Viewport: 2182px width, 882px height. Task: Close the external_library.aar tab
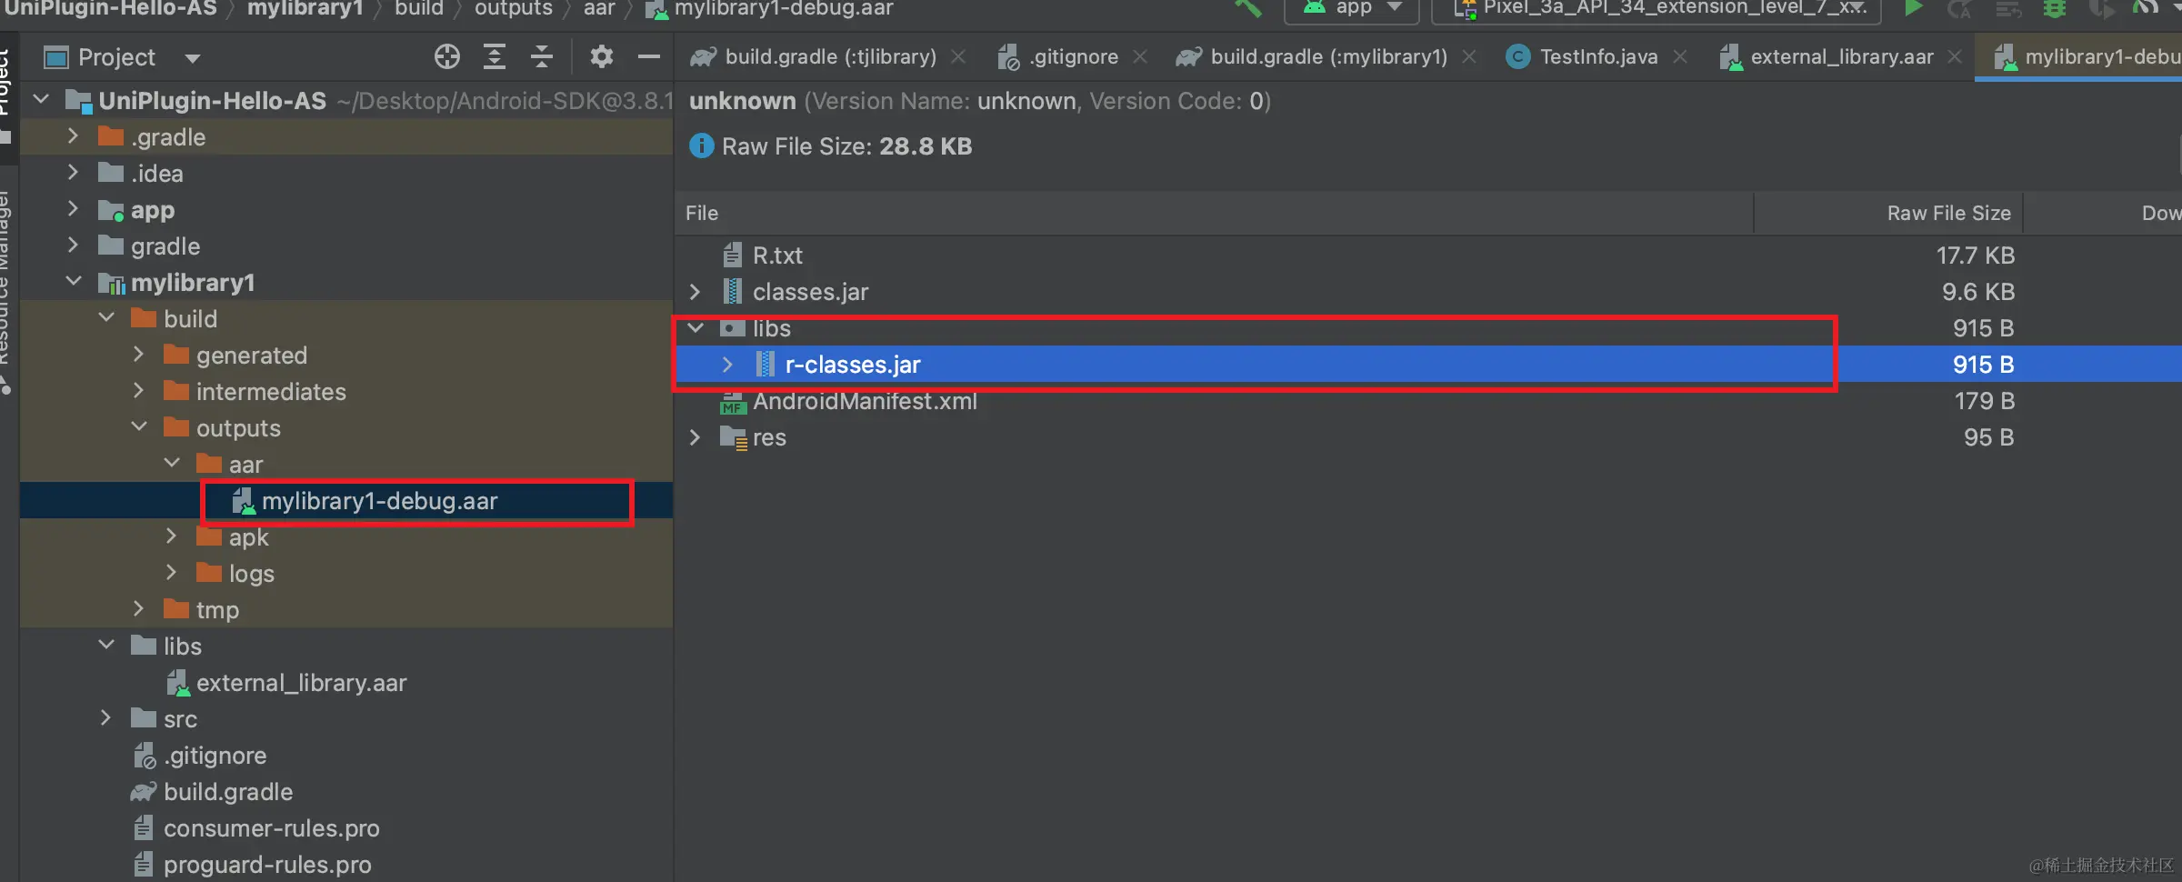pos(1955,57)
